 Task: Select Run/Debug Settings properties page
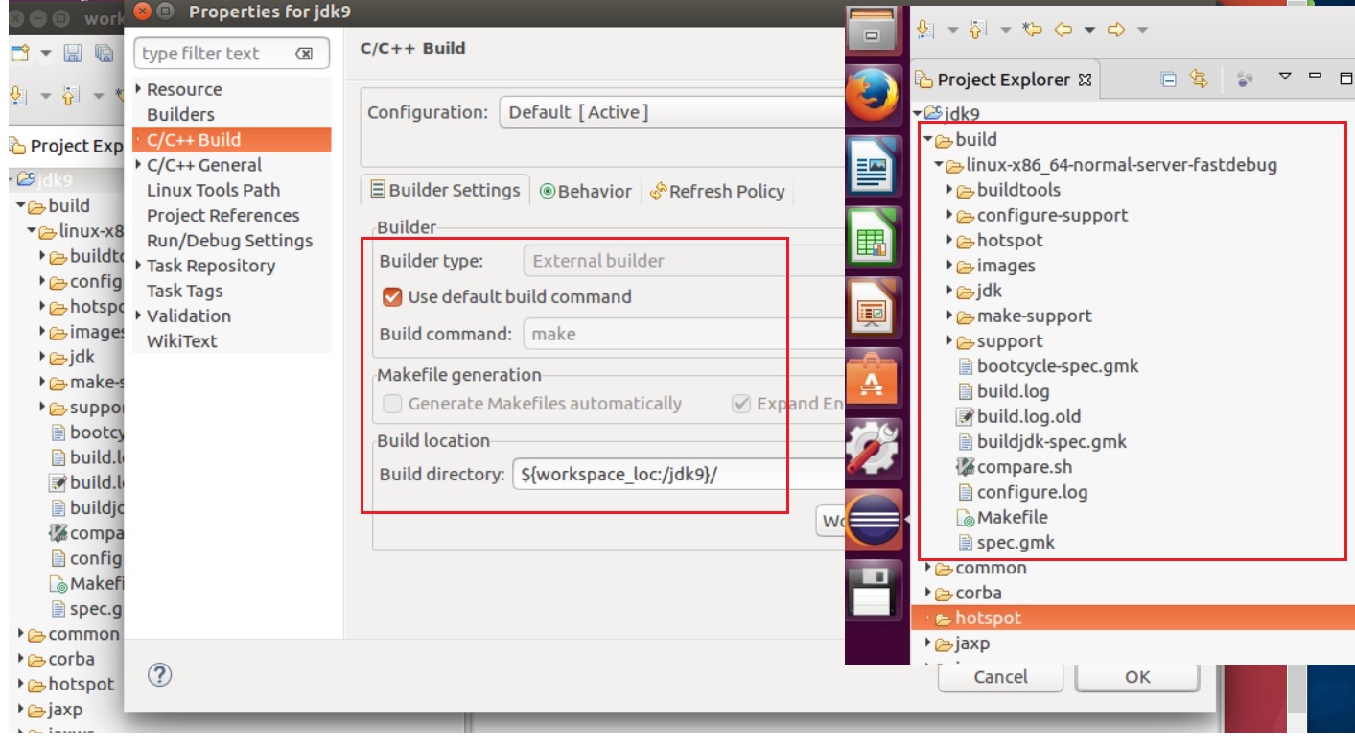(229, 240)
